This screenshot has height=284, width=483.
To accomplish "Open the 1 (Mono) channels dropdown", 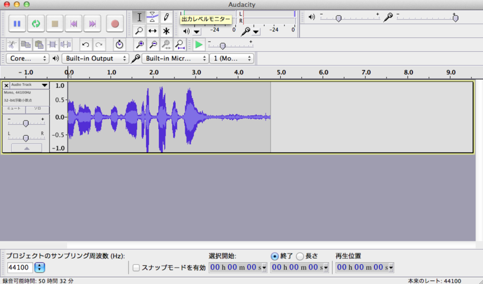I will (x=232, y=58).
